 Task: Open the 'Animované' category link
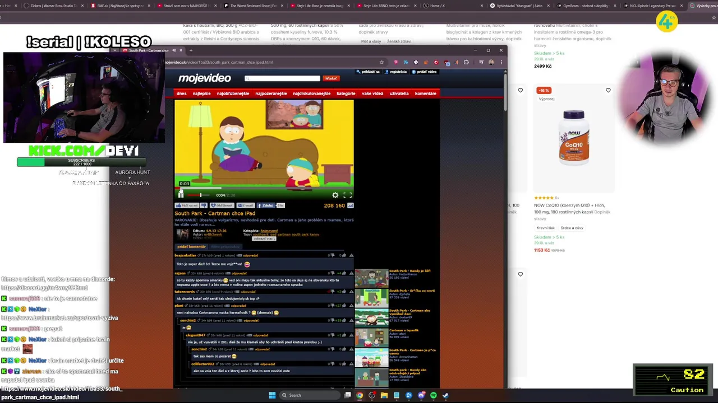coord(269,231)
